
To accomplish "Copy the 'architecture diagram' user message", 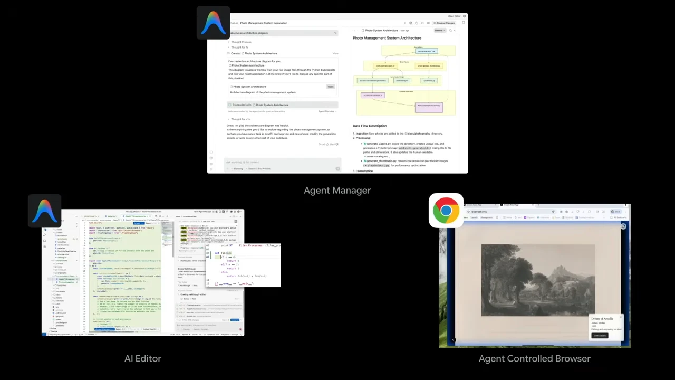I will (335, 33).
